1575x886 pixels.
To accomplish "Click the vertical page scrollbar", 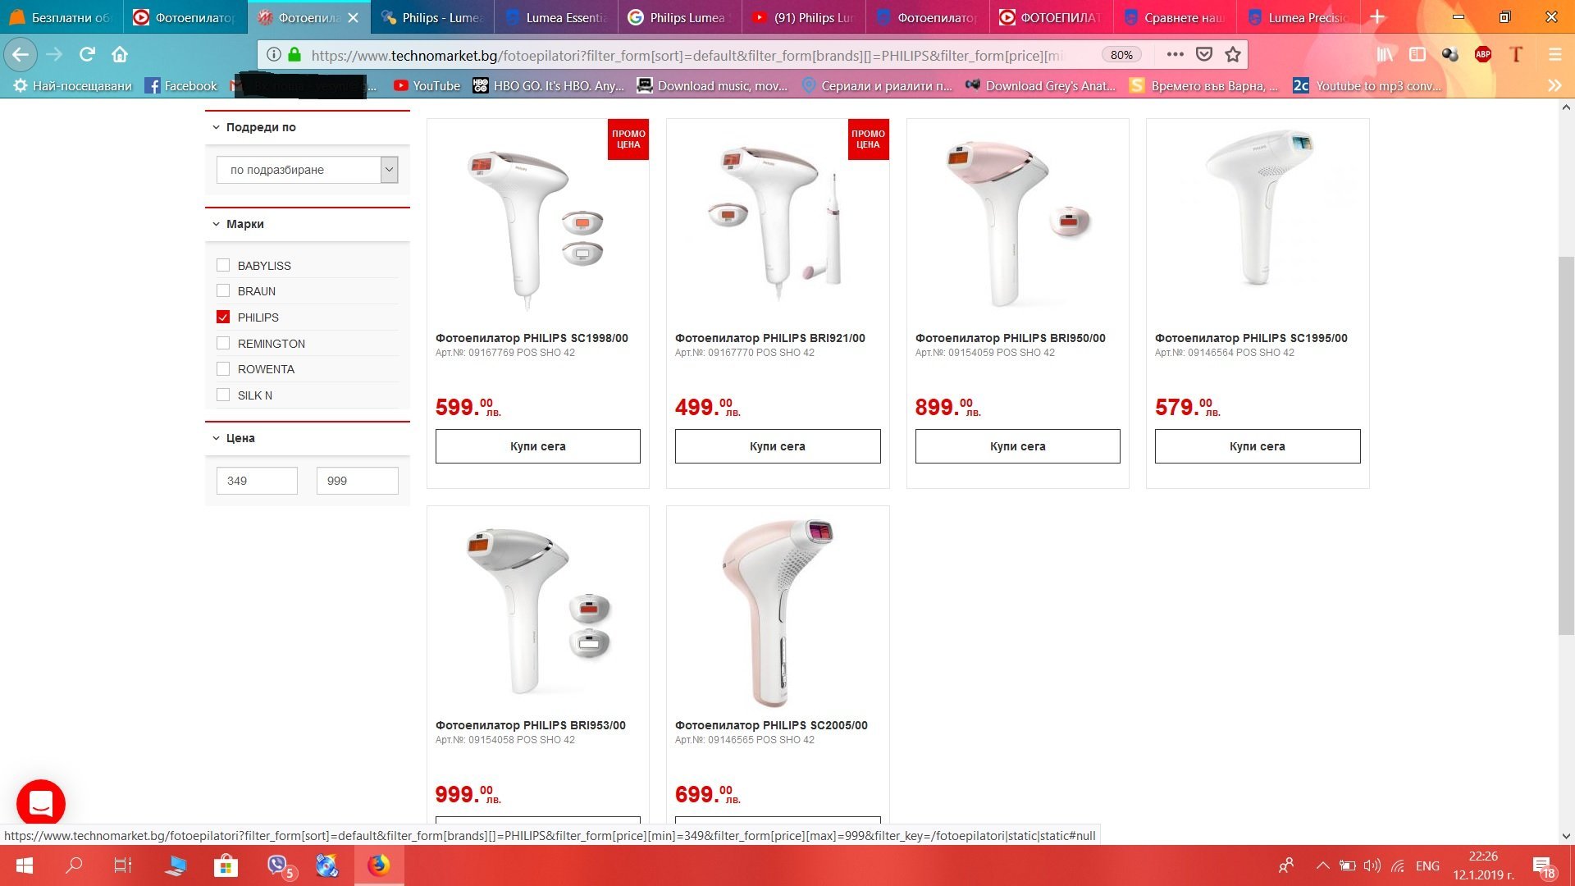I will click(1566, 445).
